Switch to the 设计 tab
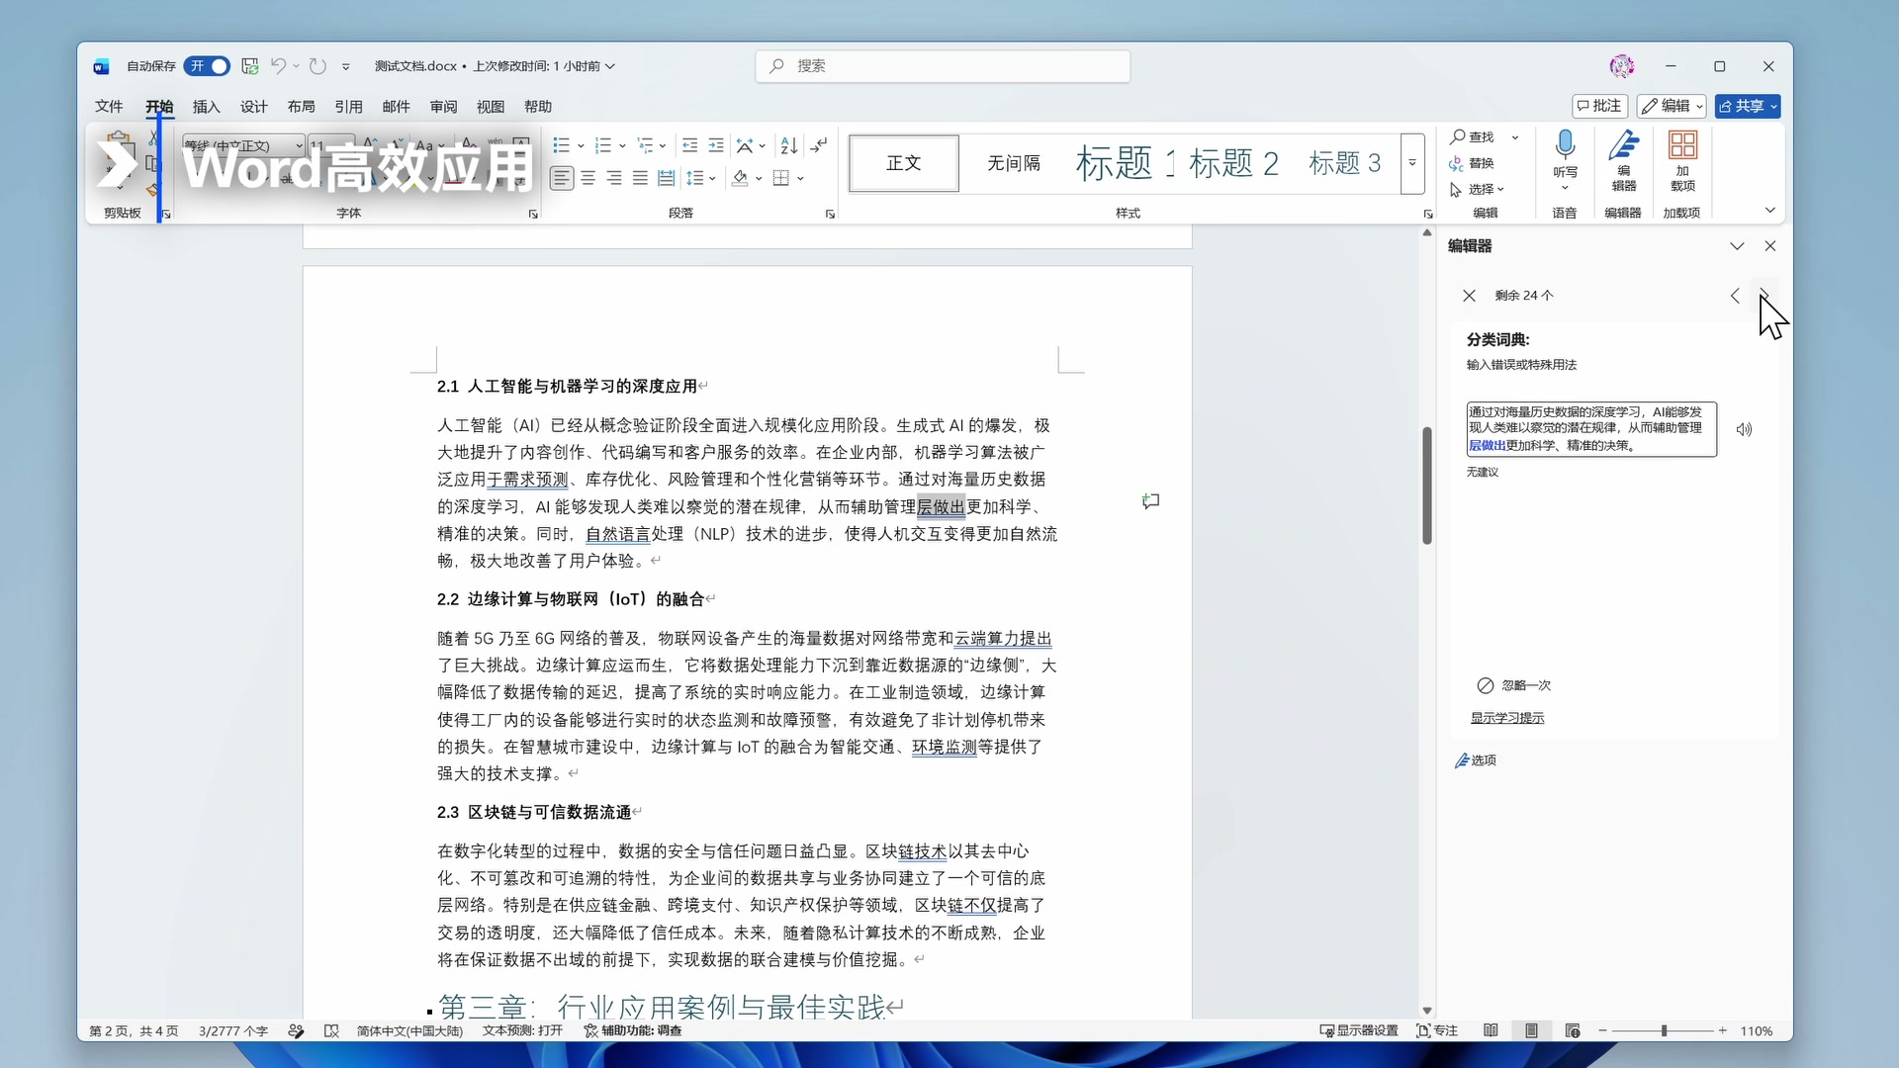 click(x=254, y=107)
